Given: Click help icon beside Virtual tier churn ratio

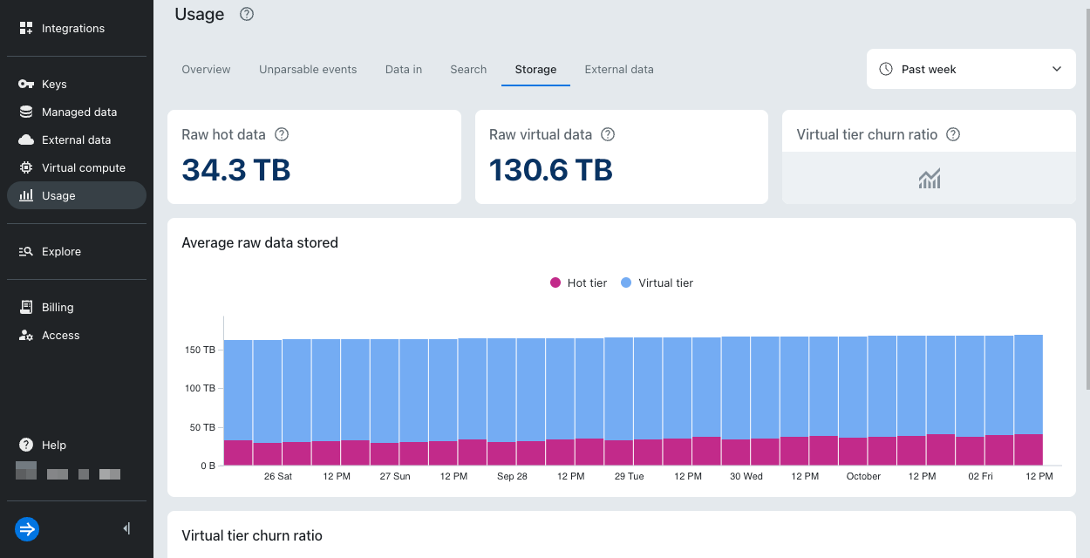Looking at the screenshot, I should pyautogui.click(x=953, y=134).
